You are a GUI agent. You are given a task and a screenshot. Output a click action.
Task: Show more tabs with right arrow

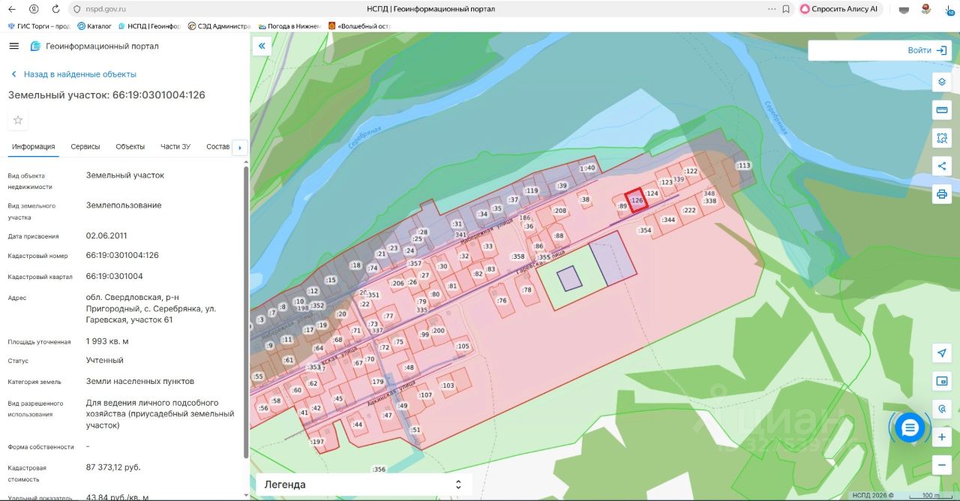(240, 148)
